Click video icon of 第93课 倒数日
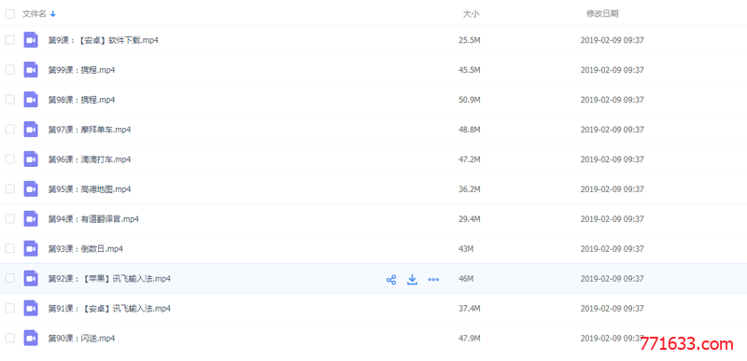Image resolution: width=747 pixels, height=361 pixels. click(x=31, y=249)
